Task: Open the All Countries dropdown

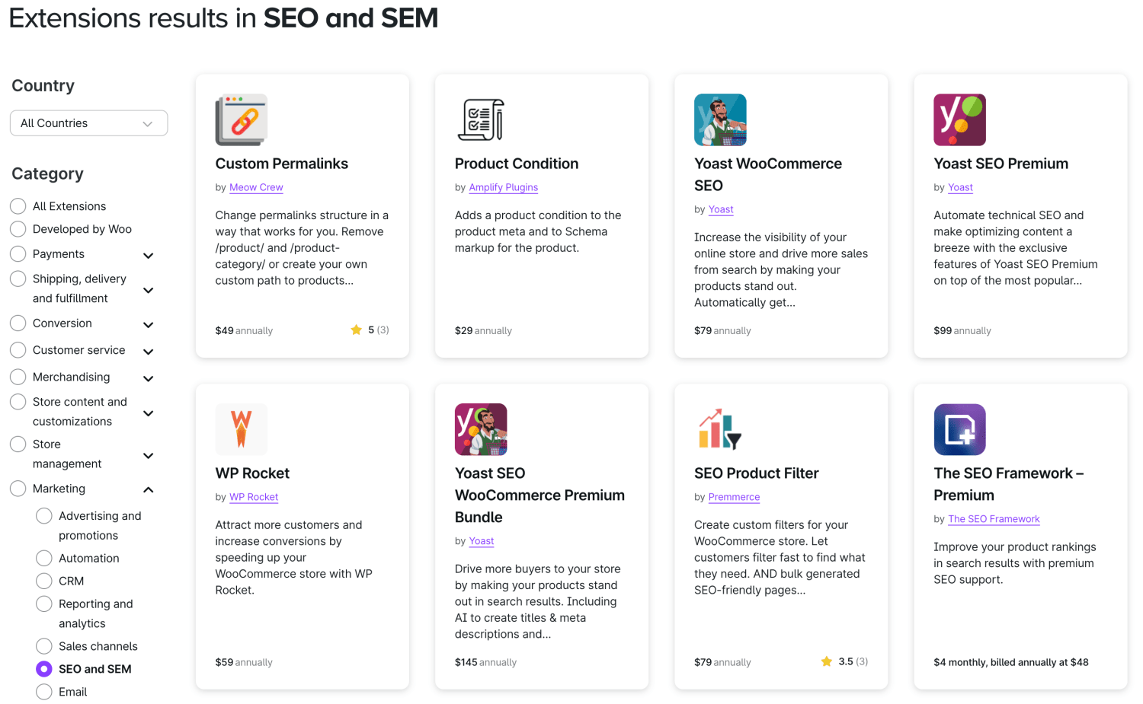Action: pyautogui.click(x=88, y=123)
